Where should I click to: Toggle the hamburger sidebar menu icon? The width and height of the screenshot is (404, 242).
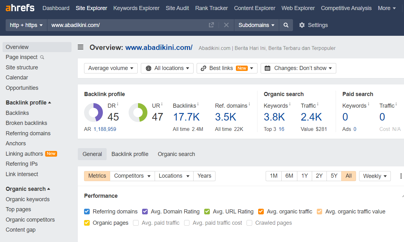(x=81, y=47)
